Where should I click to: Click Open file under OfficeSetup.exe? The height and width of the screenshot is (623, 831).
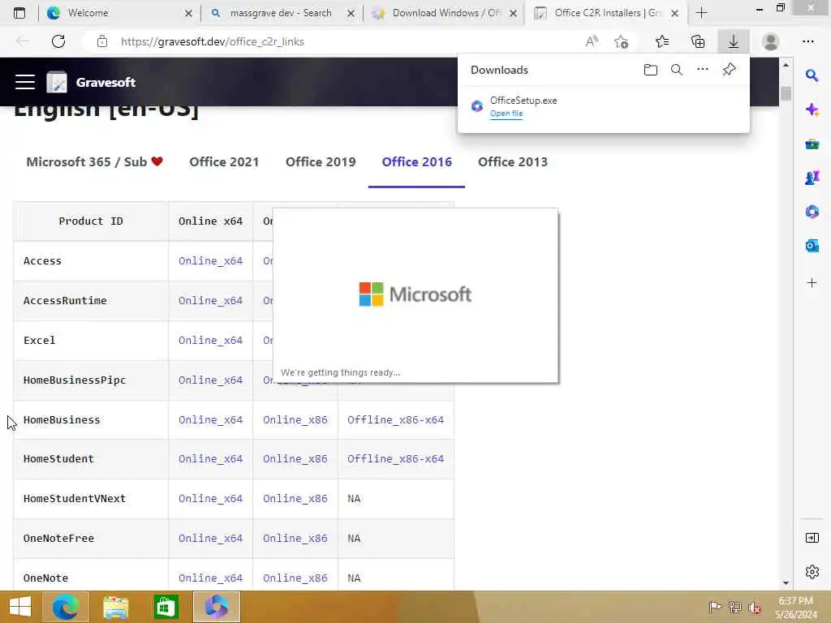(506, 114)
